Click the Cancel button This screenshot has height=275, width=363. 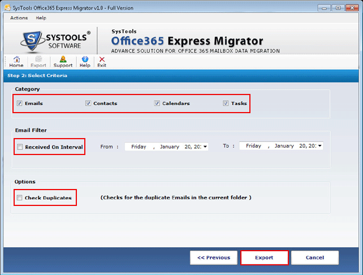315,257
